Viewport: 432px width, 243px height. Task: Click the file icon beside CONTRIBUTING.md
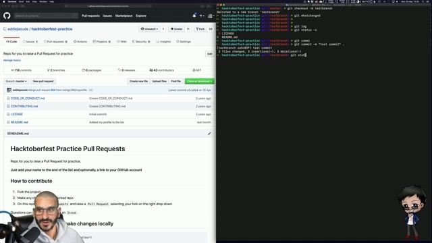tap(8, 107)
